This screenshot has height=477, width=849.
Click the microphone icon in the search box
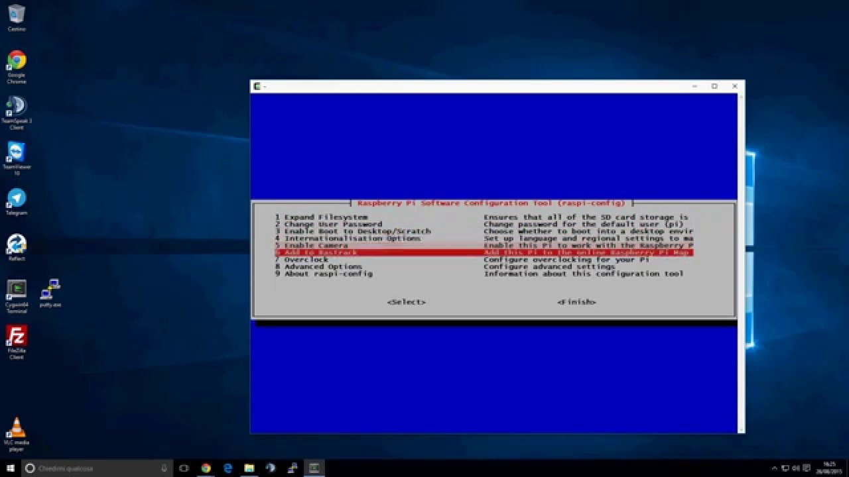pos(164,468)
